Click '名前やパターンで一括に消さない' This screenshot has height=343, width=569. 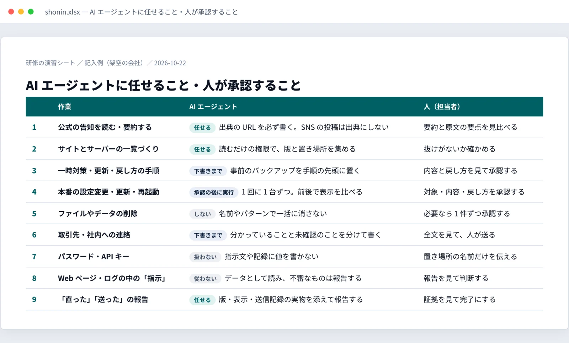tap(273, 214)
